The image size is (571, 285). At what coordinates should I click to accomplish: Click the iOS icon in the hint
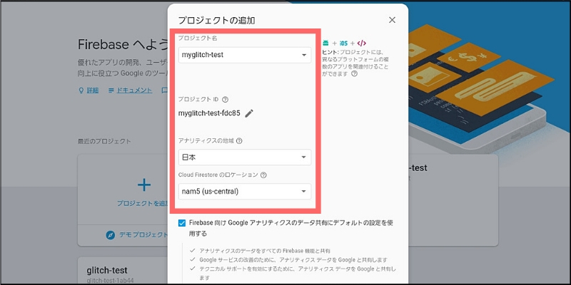tap(343, 43)
